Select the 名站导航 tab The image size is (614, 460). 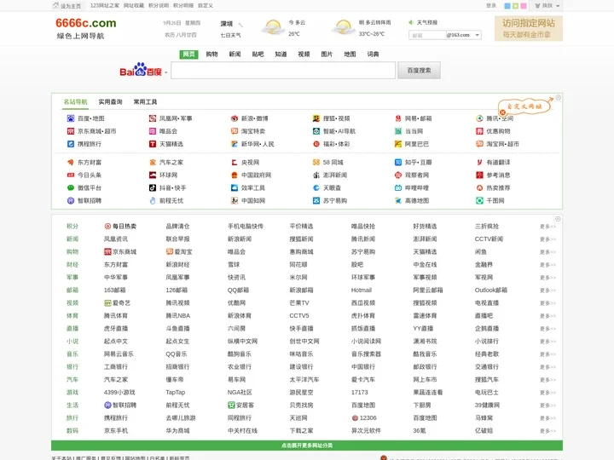click(x=76, y=101)
